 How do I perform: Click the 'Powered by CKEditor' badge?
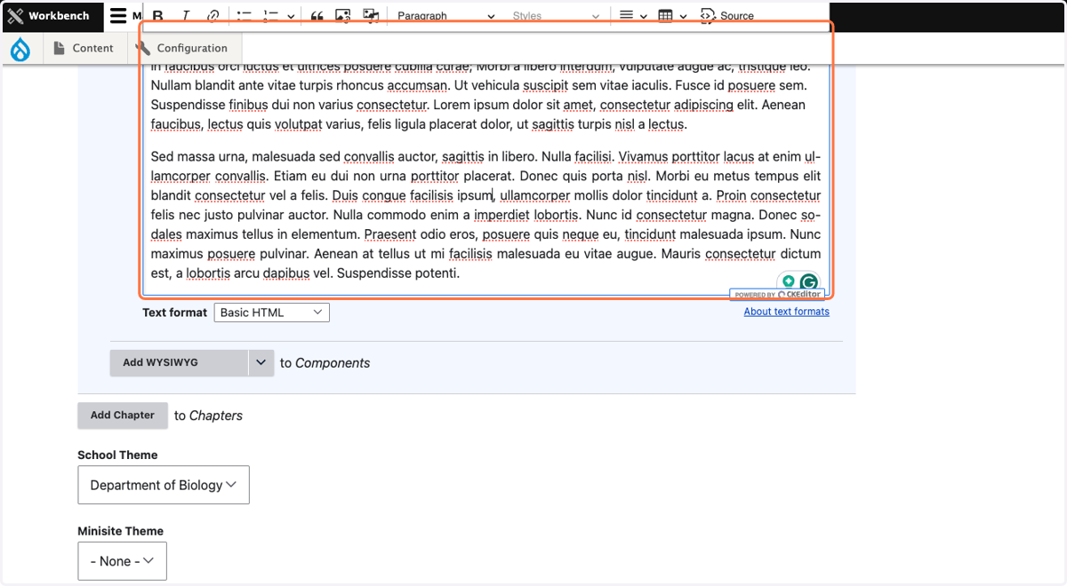click(777, 294)
